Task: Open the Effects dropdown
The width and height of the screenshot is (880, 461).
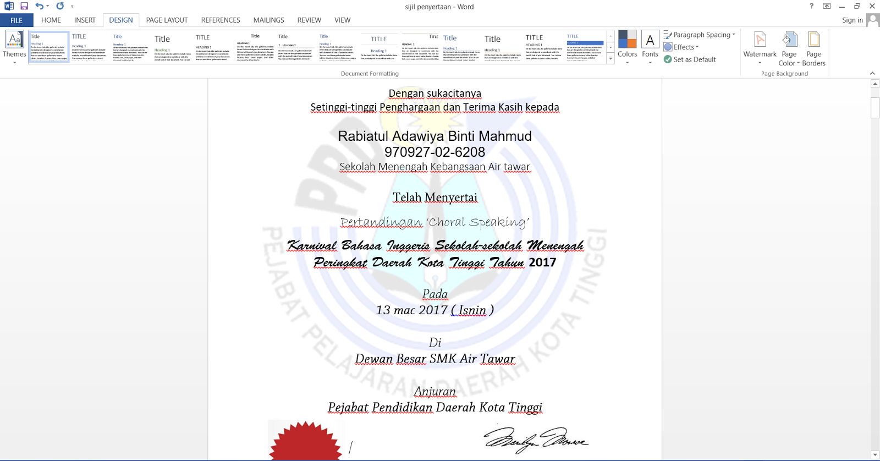Action: click(x=681, y=47)
